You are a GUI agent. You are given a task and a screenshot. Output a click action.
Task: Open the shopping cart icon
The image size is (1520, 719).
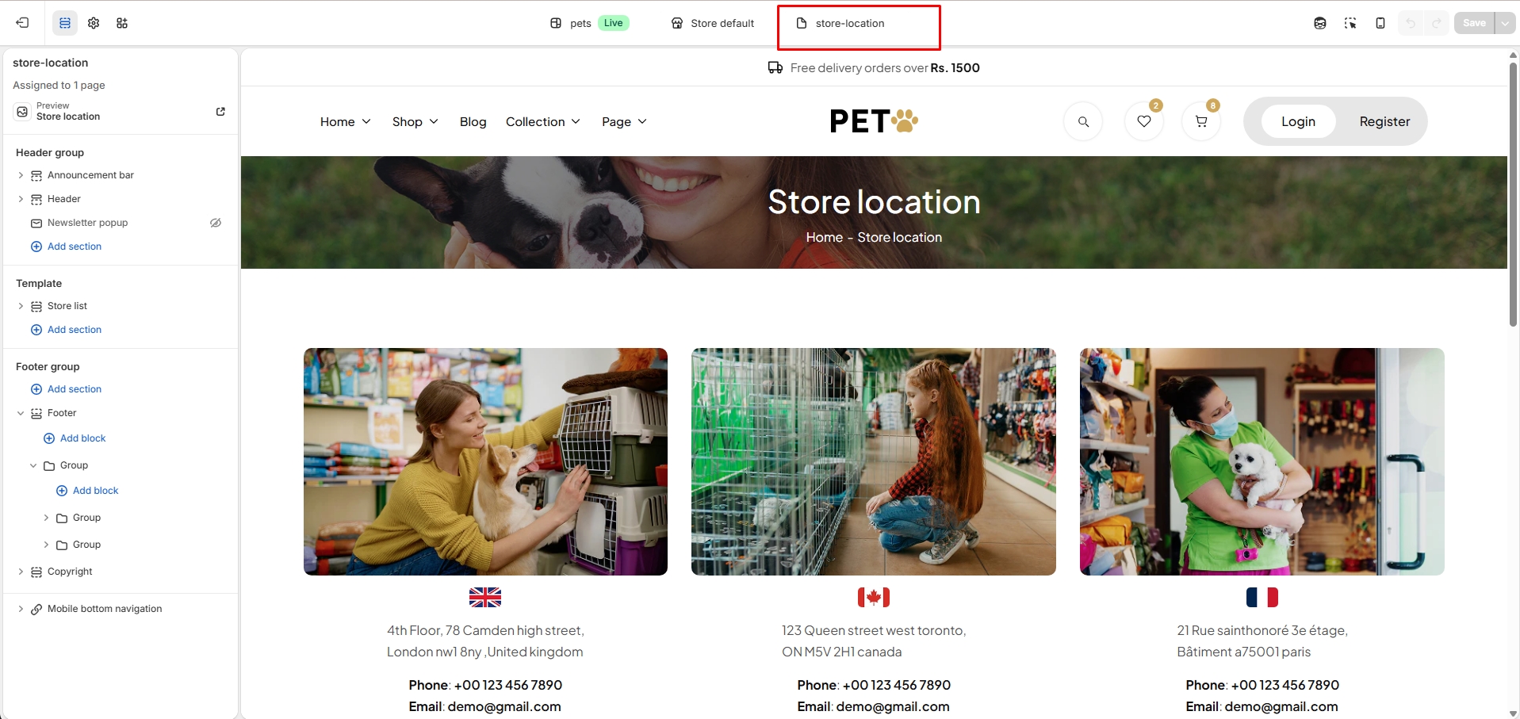coord(1201,121)
